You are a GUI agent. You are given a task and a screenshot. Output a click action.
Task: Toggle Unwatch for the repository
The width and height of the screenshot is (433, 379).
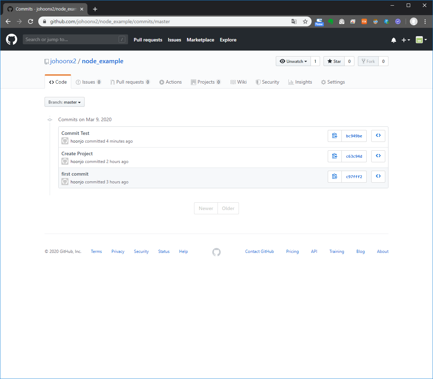tap(293, 61)
